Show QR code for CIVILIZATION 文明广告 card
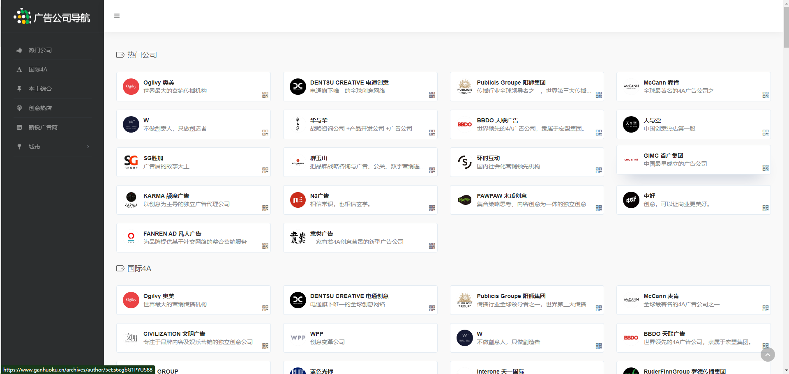789x374 pixels. 265,346
